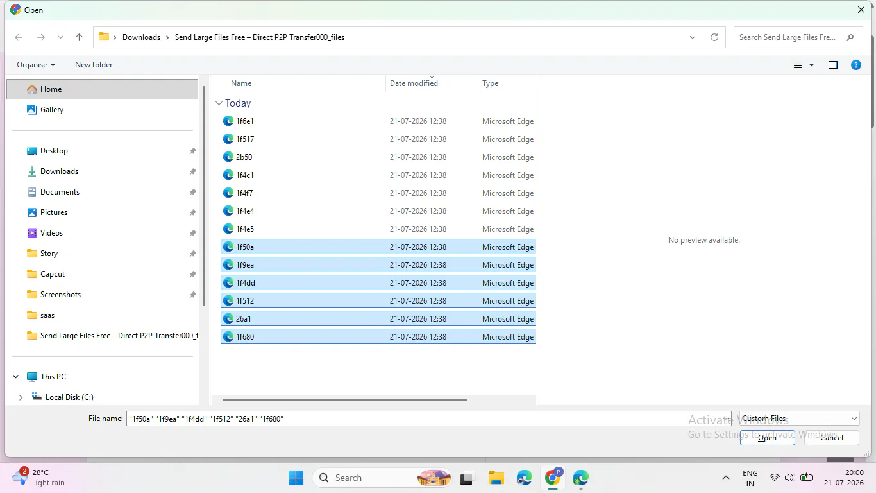The height and width of the screenshot is (493, 876).
Task: Click the File name input field
Action: 428,419
